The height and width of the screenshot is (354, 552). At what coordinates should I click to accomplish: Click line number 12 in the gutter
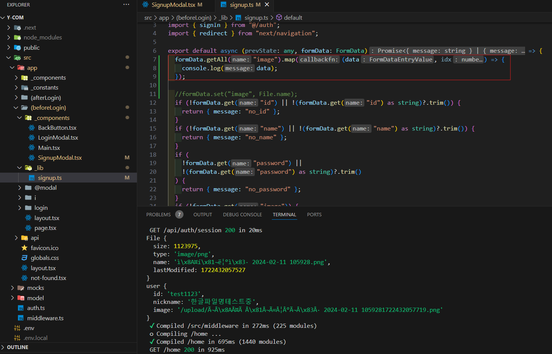[153, 103]
